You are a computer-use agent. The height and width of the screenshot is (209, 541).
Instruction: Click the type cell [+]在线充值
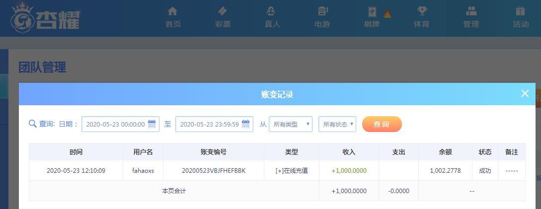(292, 170)
